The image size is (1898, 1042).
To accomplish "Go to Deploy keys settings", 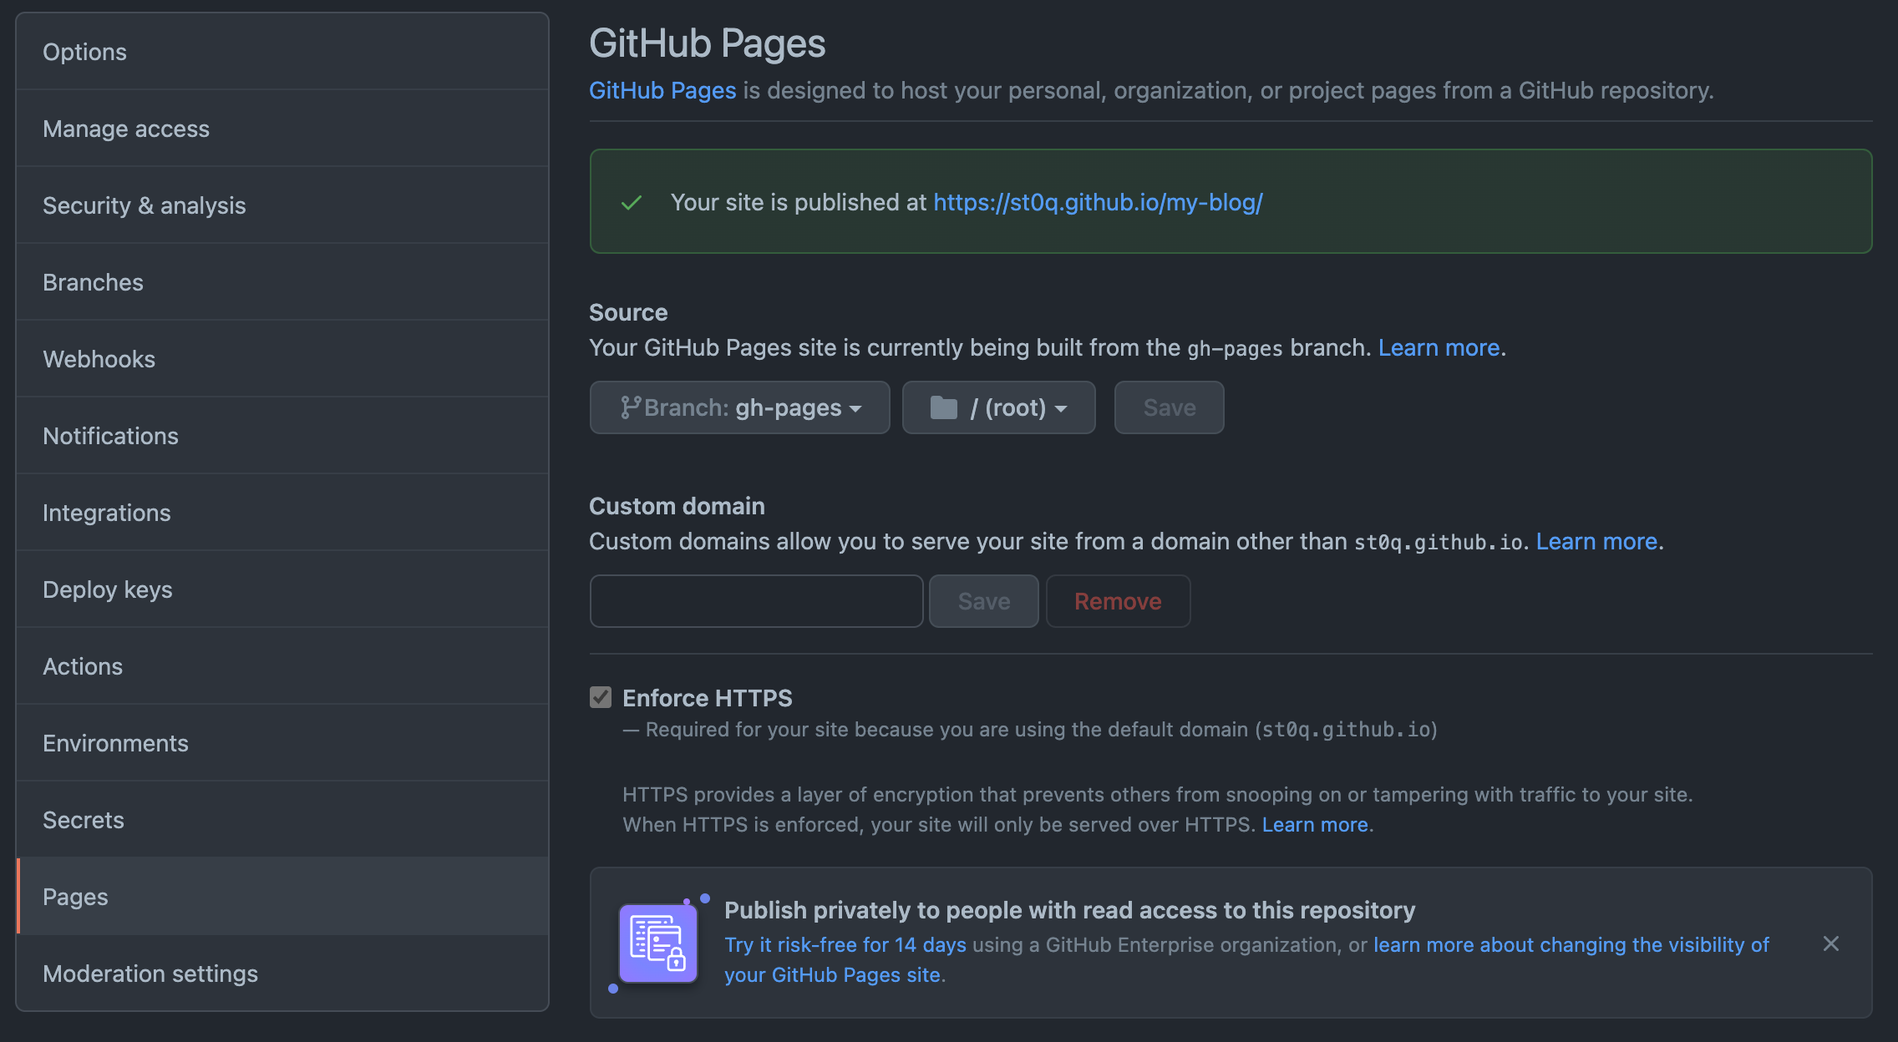I will pos(282,589).
